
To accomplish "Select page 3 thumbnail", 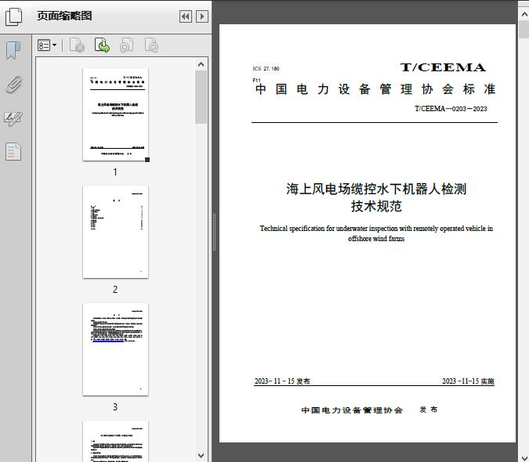I will 115,349.
